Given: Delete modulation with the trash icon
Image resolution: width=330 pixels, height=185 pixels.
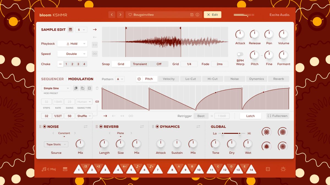Looking at the screenshot, I should [x=97, y=88].
